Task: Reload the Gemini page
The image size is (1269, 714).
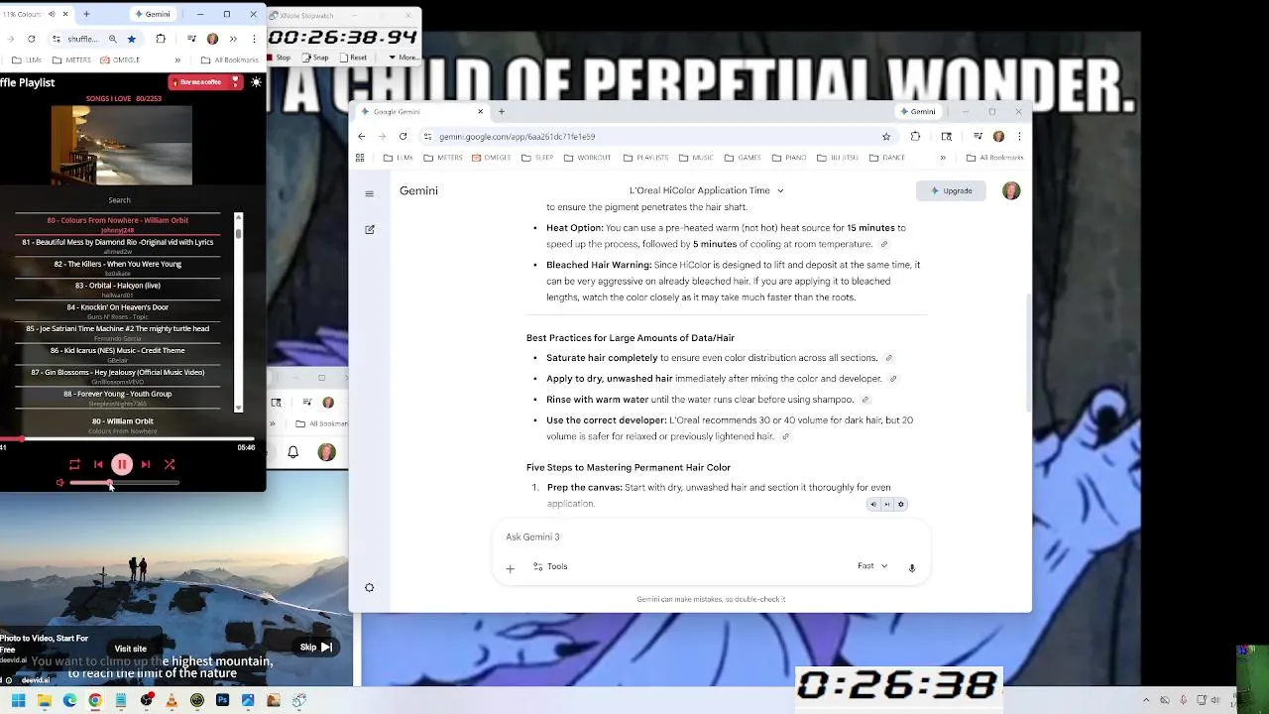Action: click(403, 136)
